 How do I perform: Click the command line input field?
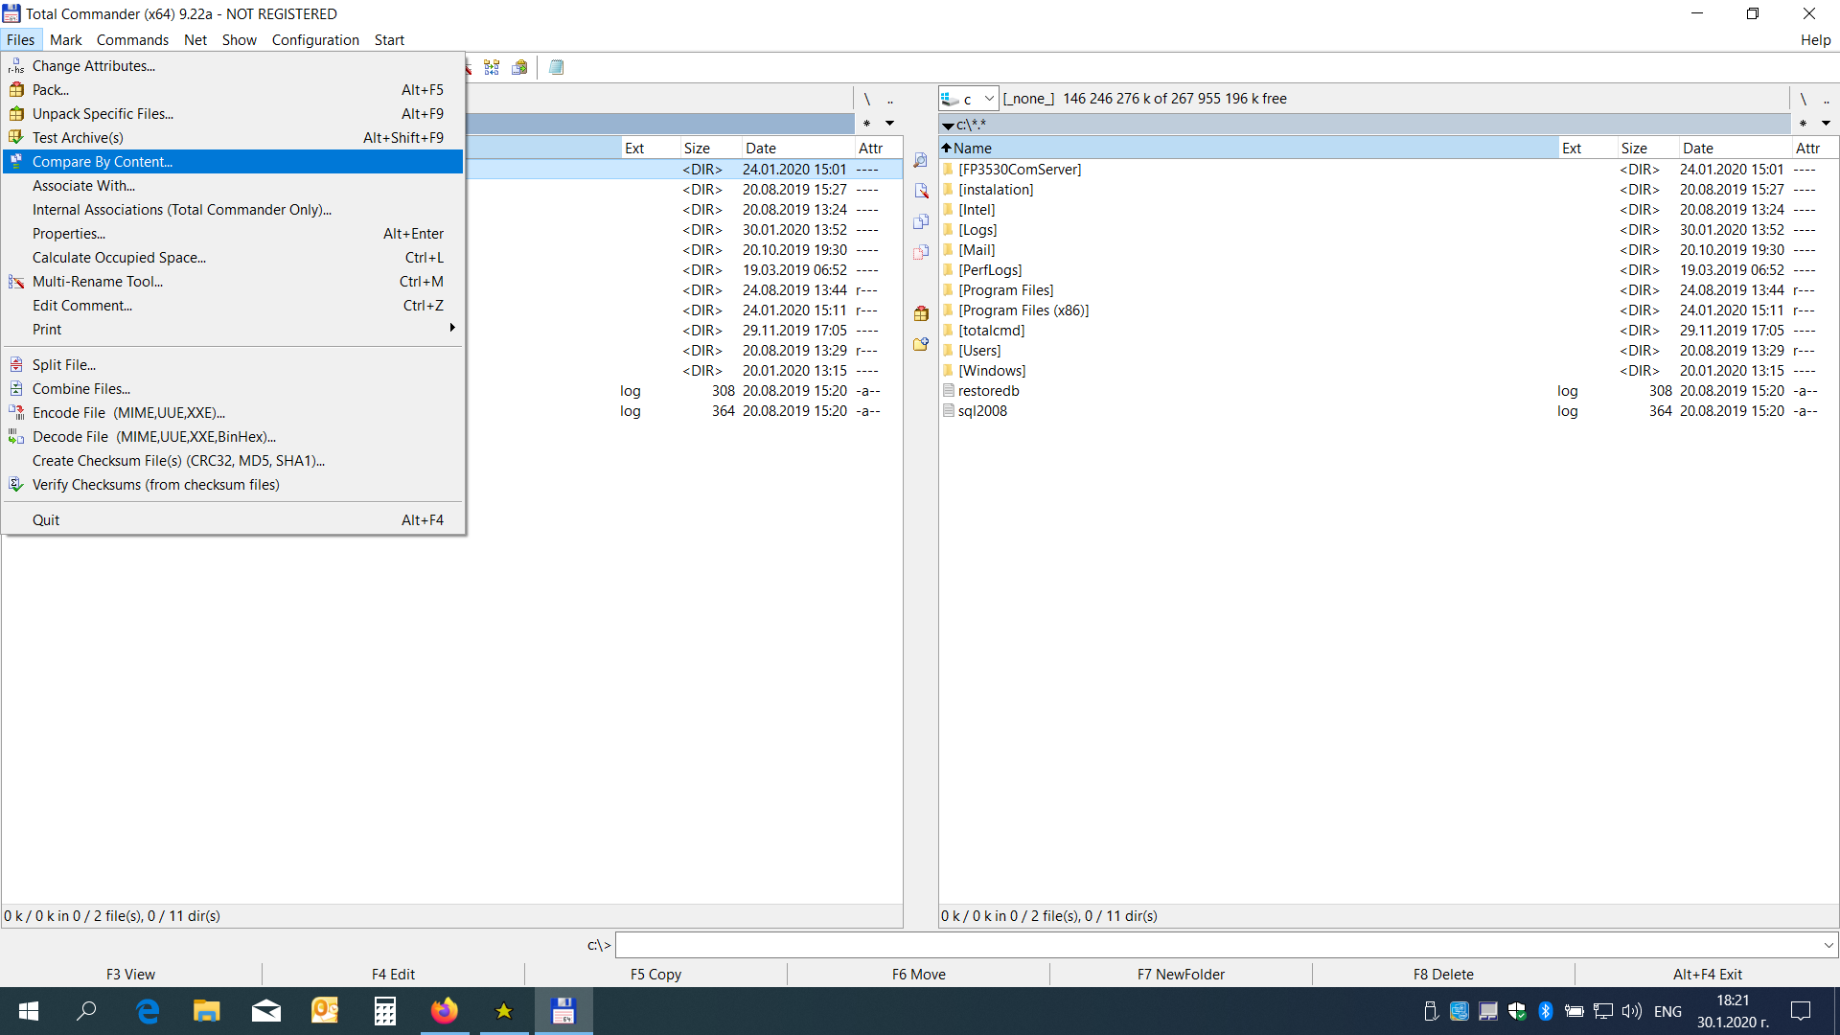1217,945
